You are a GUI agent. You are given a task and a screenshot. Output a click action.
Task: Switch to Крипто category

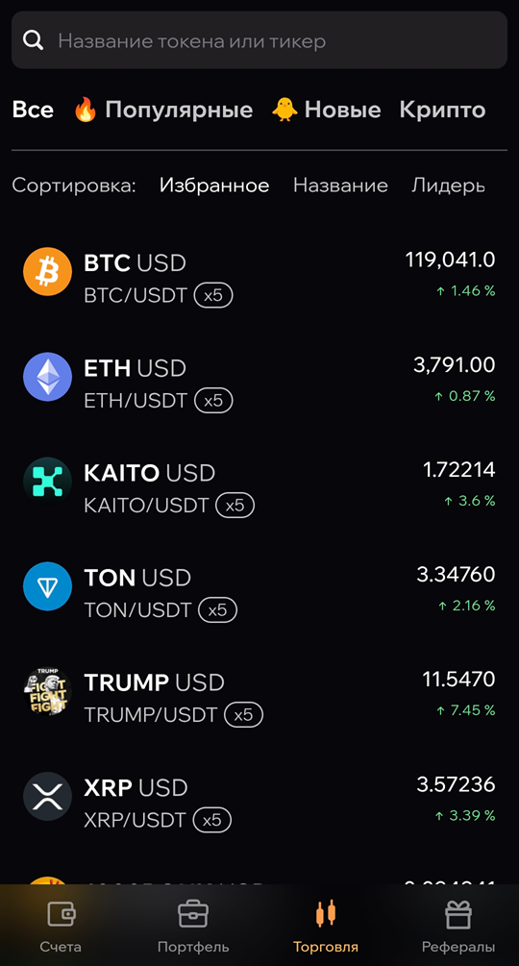coord(442,110)
